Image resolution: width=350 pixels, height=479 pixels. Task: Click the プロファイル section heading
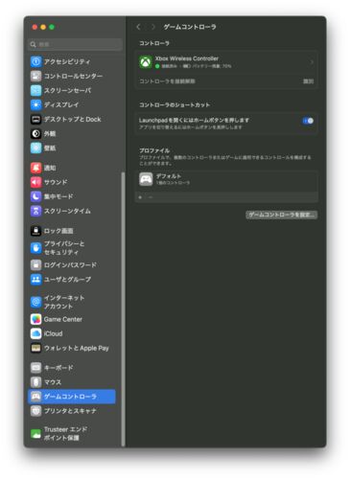pos(154,150)
